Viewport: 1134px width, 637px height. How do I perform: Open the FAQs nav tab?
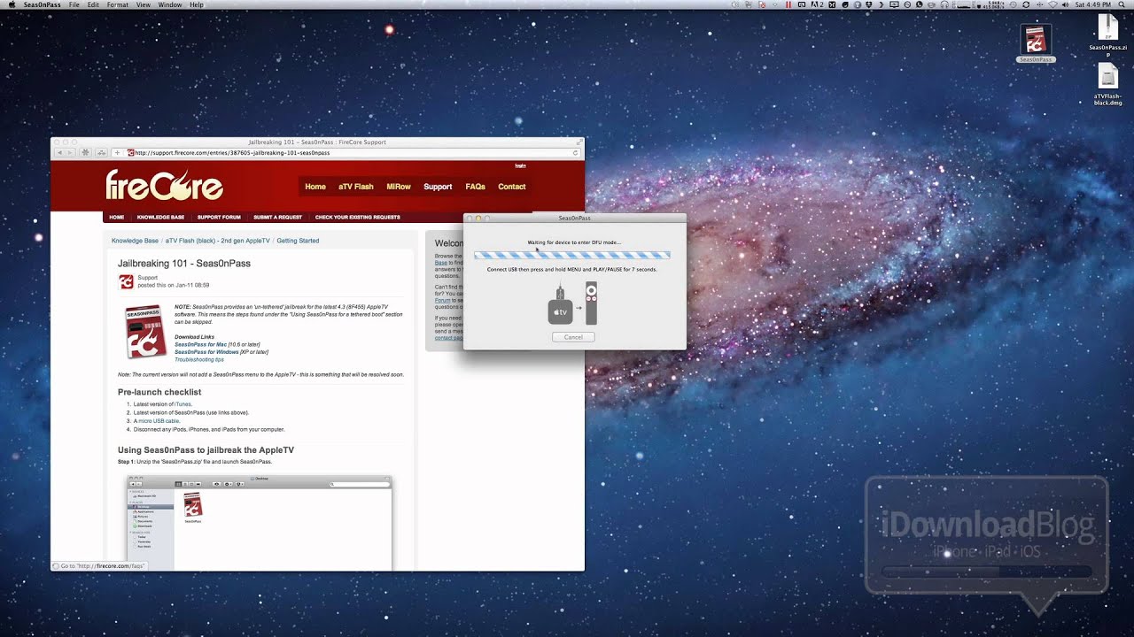[x=476, y=187]
